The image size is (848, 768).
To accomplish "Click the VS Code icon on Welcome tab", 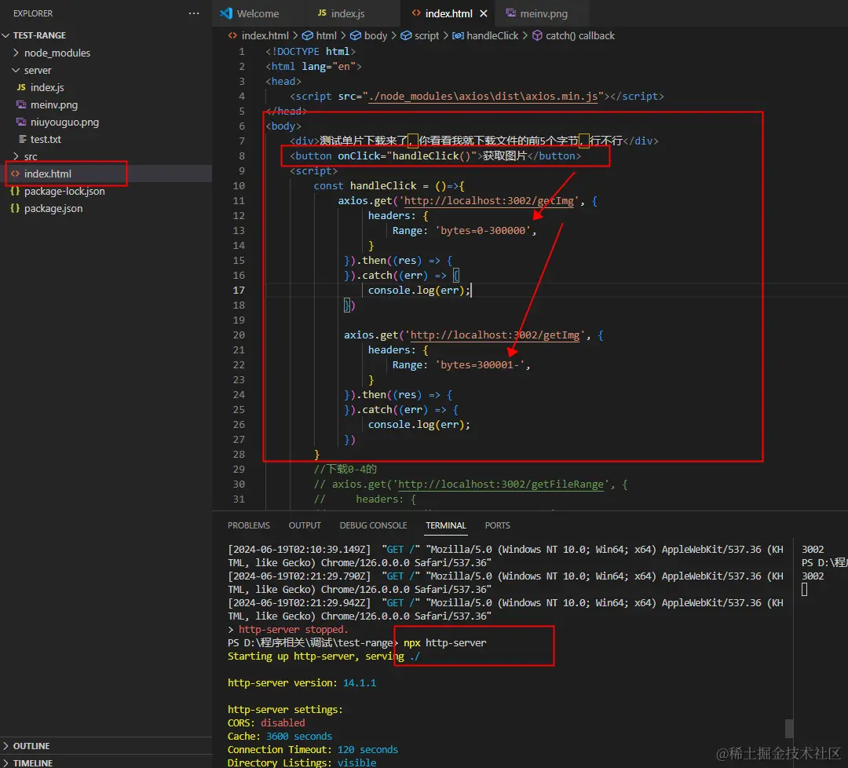I will (226, 13).
